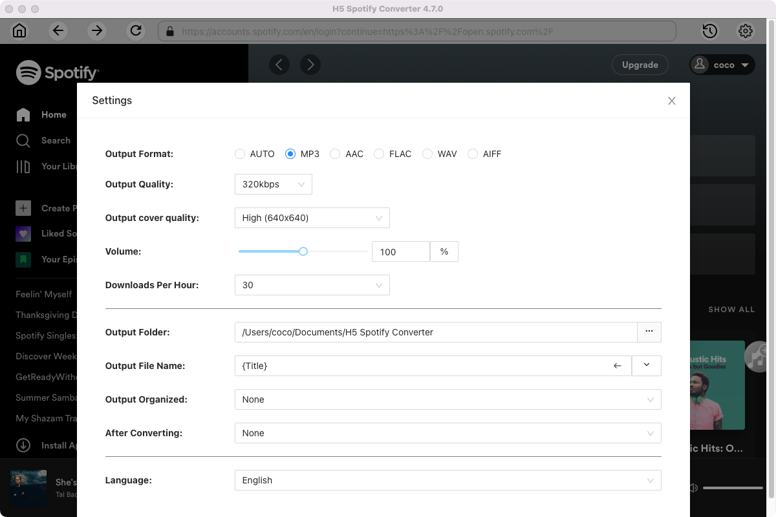The image size is (776, 517).
Task: Open the Output Quality 320kbps dropdown
Action: coord(274,184)
